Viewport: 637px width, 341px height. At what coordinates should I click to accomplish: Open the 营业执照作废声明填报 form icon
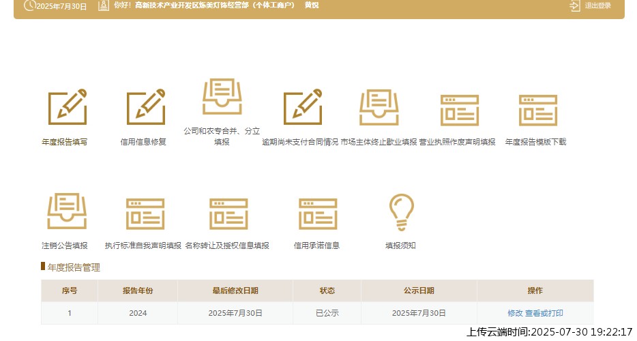[460, 110]
